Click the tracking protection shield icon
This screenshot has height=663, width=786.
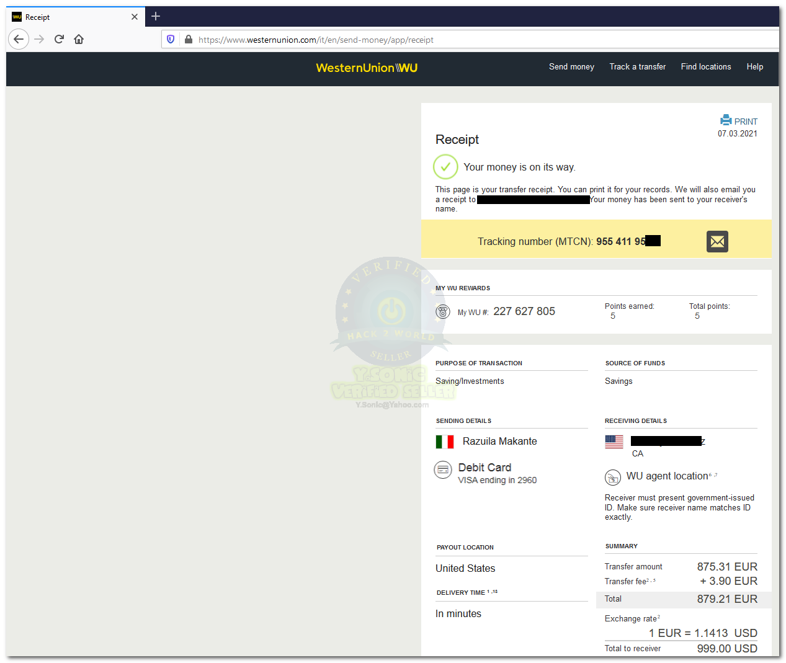pyautogui.click(x=171, y=39)
